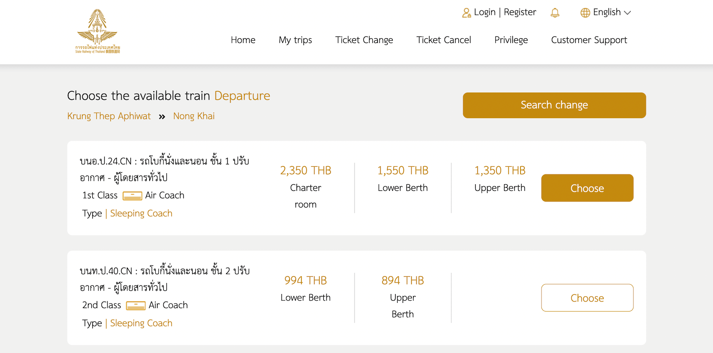Screen dimensions: 713x353
Task: Go to My trips
Action: pyautogui.click(x=295, y=40)
